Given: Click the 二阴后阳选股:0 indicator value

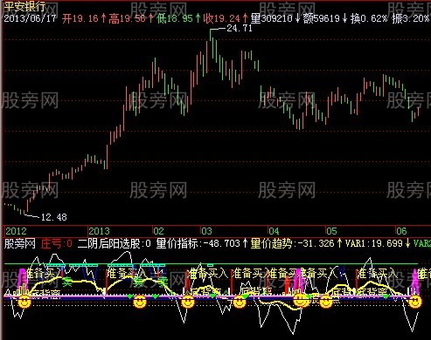Looking at the screenshot, I should click(x=115, y=243).
